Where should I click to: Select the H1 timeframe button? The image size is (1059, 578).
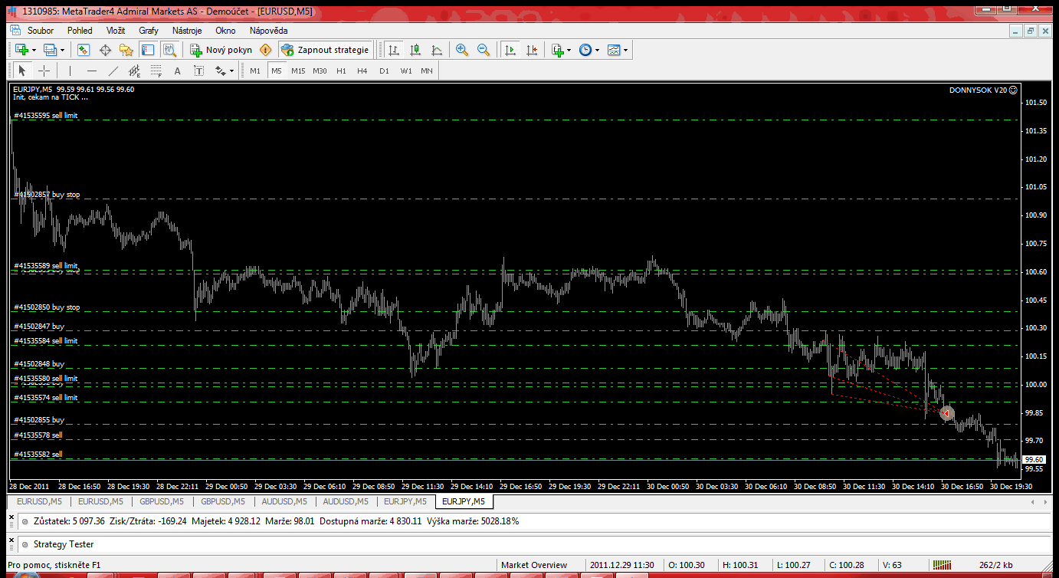[x=341, y=71]
